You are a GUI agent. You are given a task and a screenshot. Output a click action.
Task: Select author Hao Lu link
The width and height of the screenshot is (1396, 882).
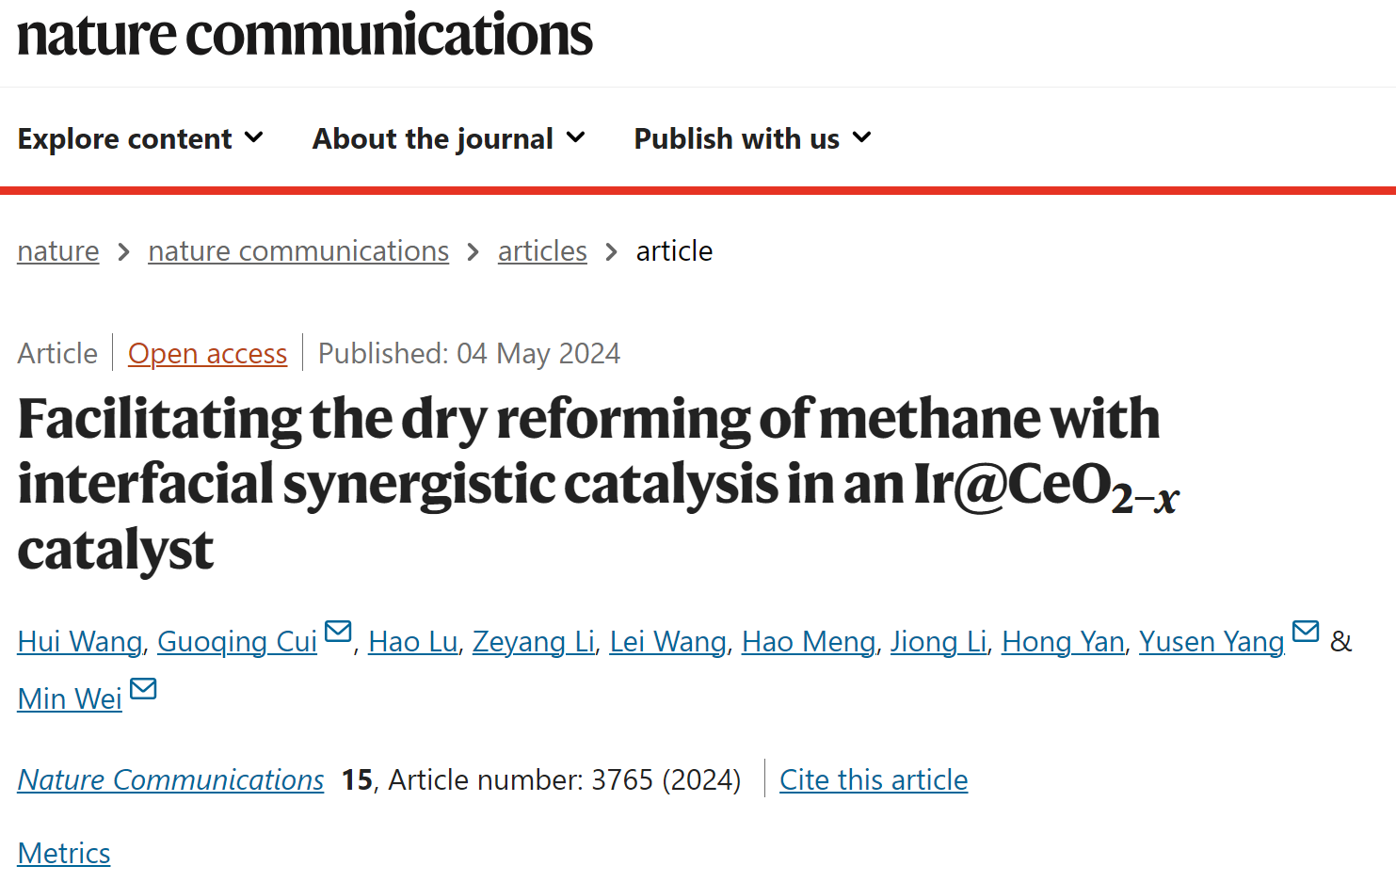(412, 641)
